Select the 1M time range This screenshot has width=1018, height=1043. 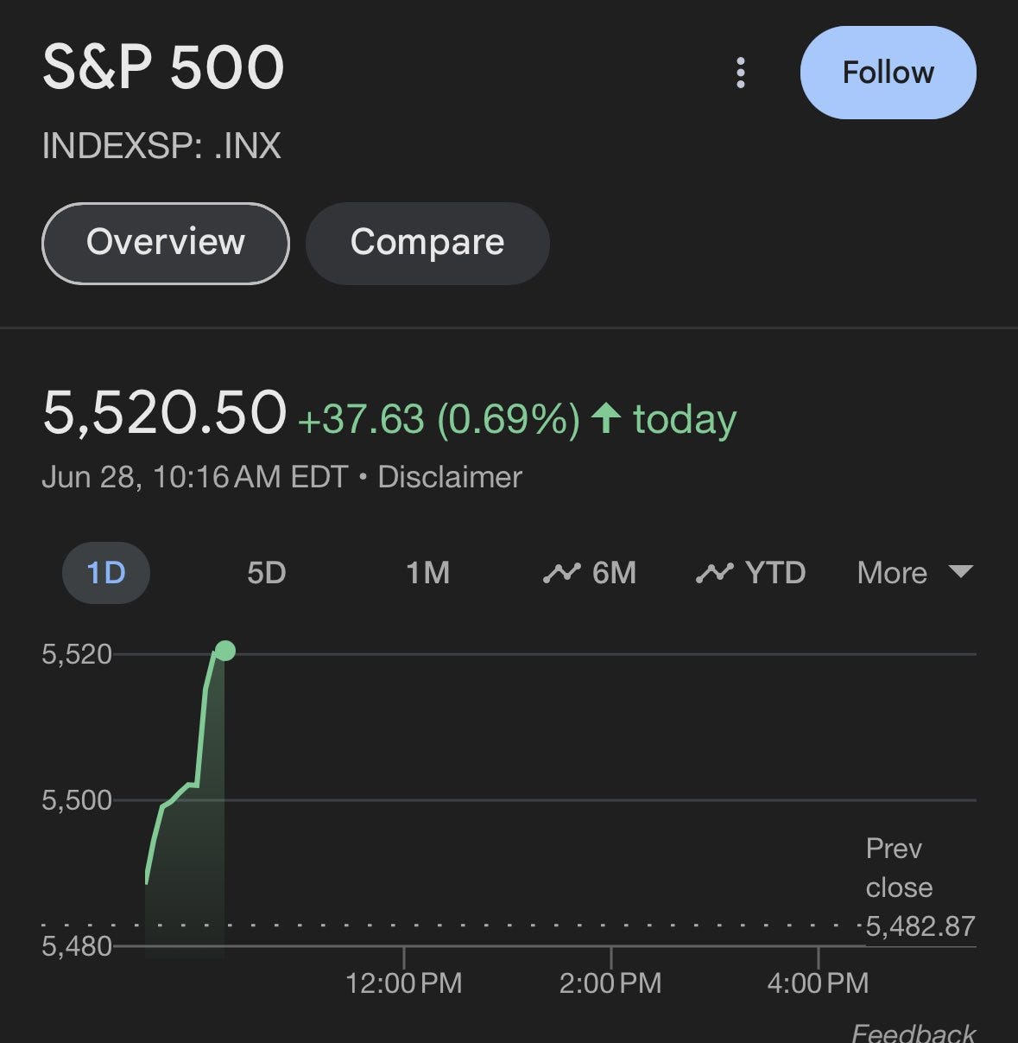click(x=427, y=573)
